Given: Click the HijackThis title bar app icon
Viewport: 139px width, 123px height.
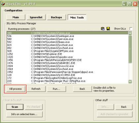Looking at the screenshot, I should coord(3,4).
